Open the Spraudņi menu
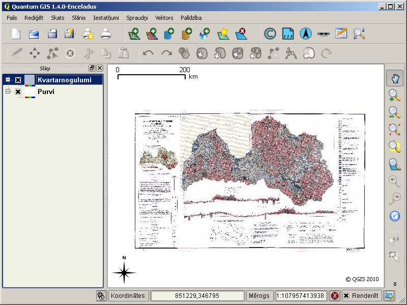 click(x=137, y=18)
